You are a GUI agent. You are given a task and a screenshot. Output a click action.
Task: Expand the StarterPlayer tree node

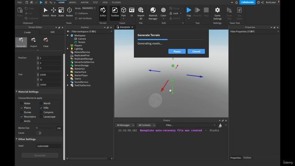click(x=68, y=75)
